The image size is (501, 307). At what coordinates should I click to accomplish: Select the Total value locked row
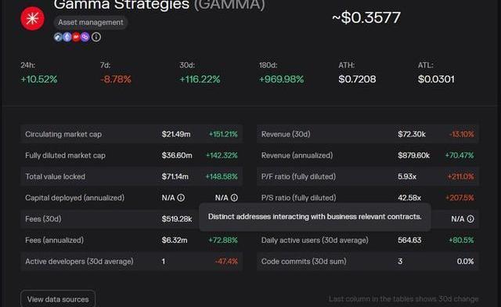[x=132, y=176]
